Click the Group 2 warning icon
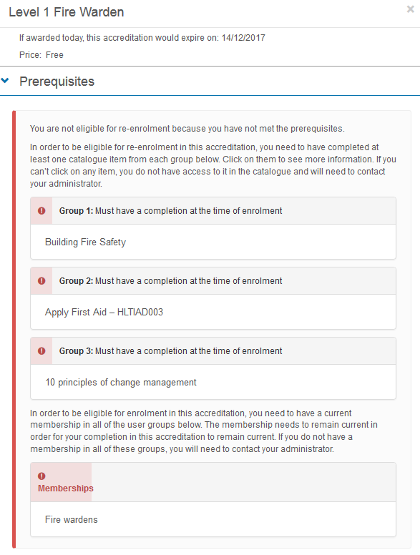Screen dimensions: 420x555 click(x=41, y=281)
